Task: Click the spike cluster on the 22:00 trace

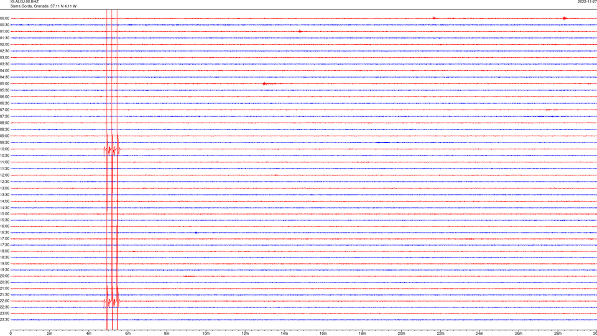Action: (x=112, y=301)
